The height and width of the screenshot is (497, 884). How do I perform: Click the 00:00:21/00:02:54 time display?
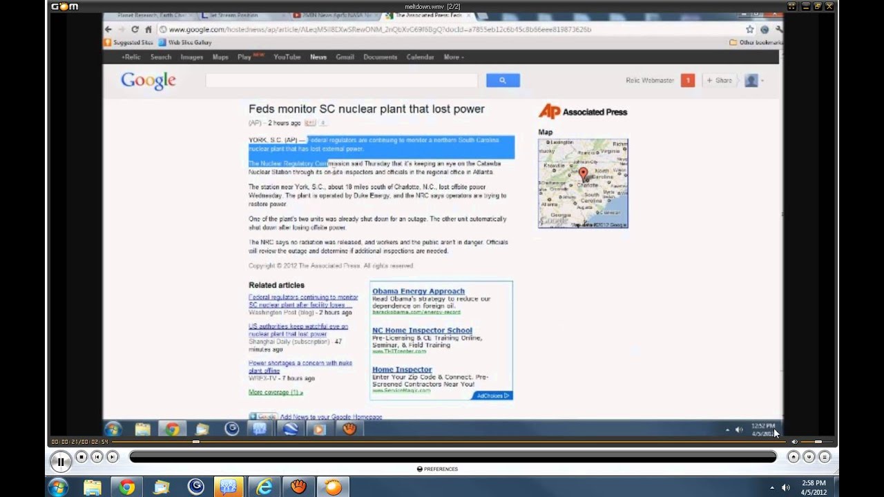click(79, 442)
